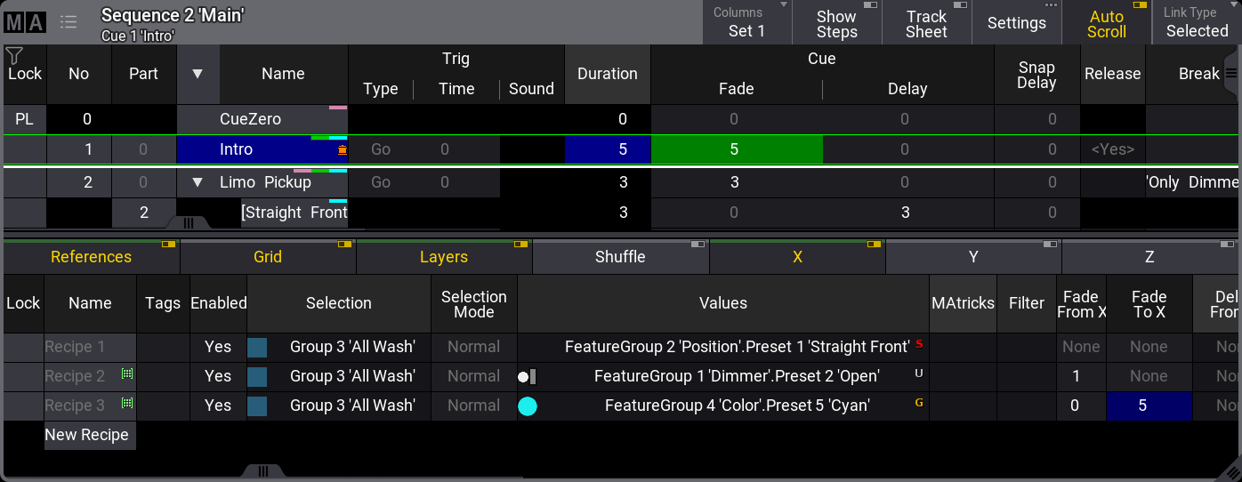Open the Link Type Selected dropdown
Image resolution: width=1242 pixels, height=482 pixels.
1197,23
